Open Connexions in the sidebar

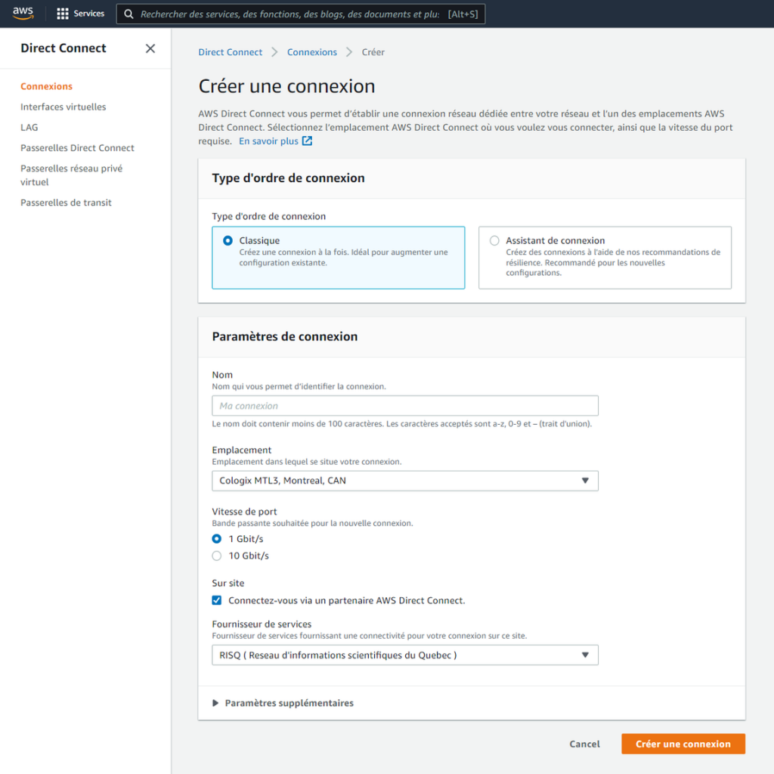[46, 86]
